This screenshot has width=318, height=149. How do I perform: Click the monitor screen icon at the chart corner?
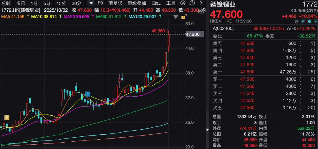[x=202, y=11]
